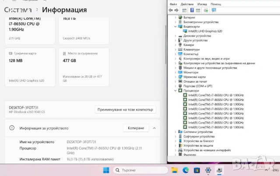Select the Фърмуер category in Device Manager
Screen dimensions: 280x176
pyautogui.click(x=189, y=155)
